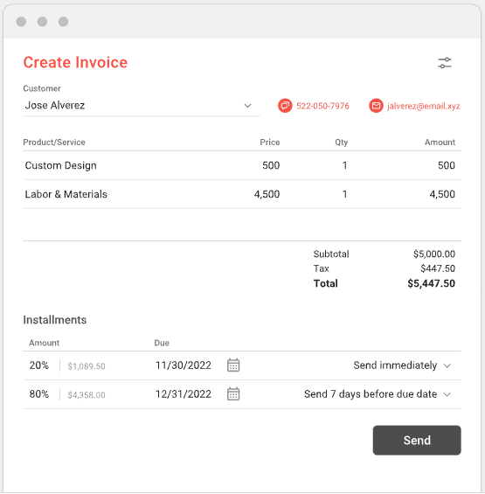The height and width of the screenshot is (494, 485).
Task: Click the 500 amount for Custom Design
Action: (x=447, y=165)
